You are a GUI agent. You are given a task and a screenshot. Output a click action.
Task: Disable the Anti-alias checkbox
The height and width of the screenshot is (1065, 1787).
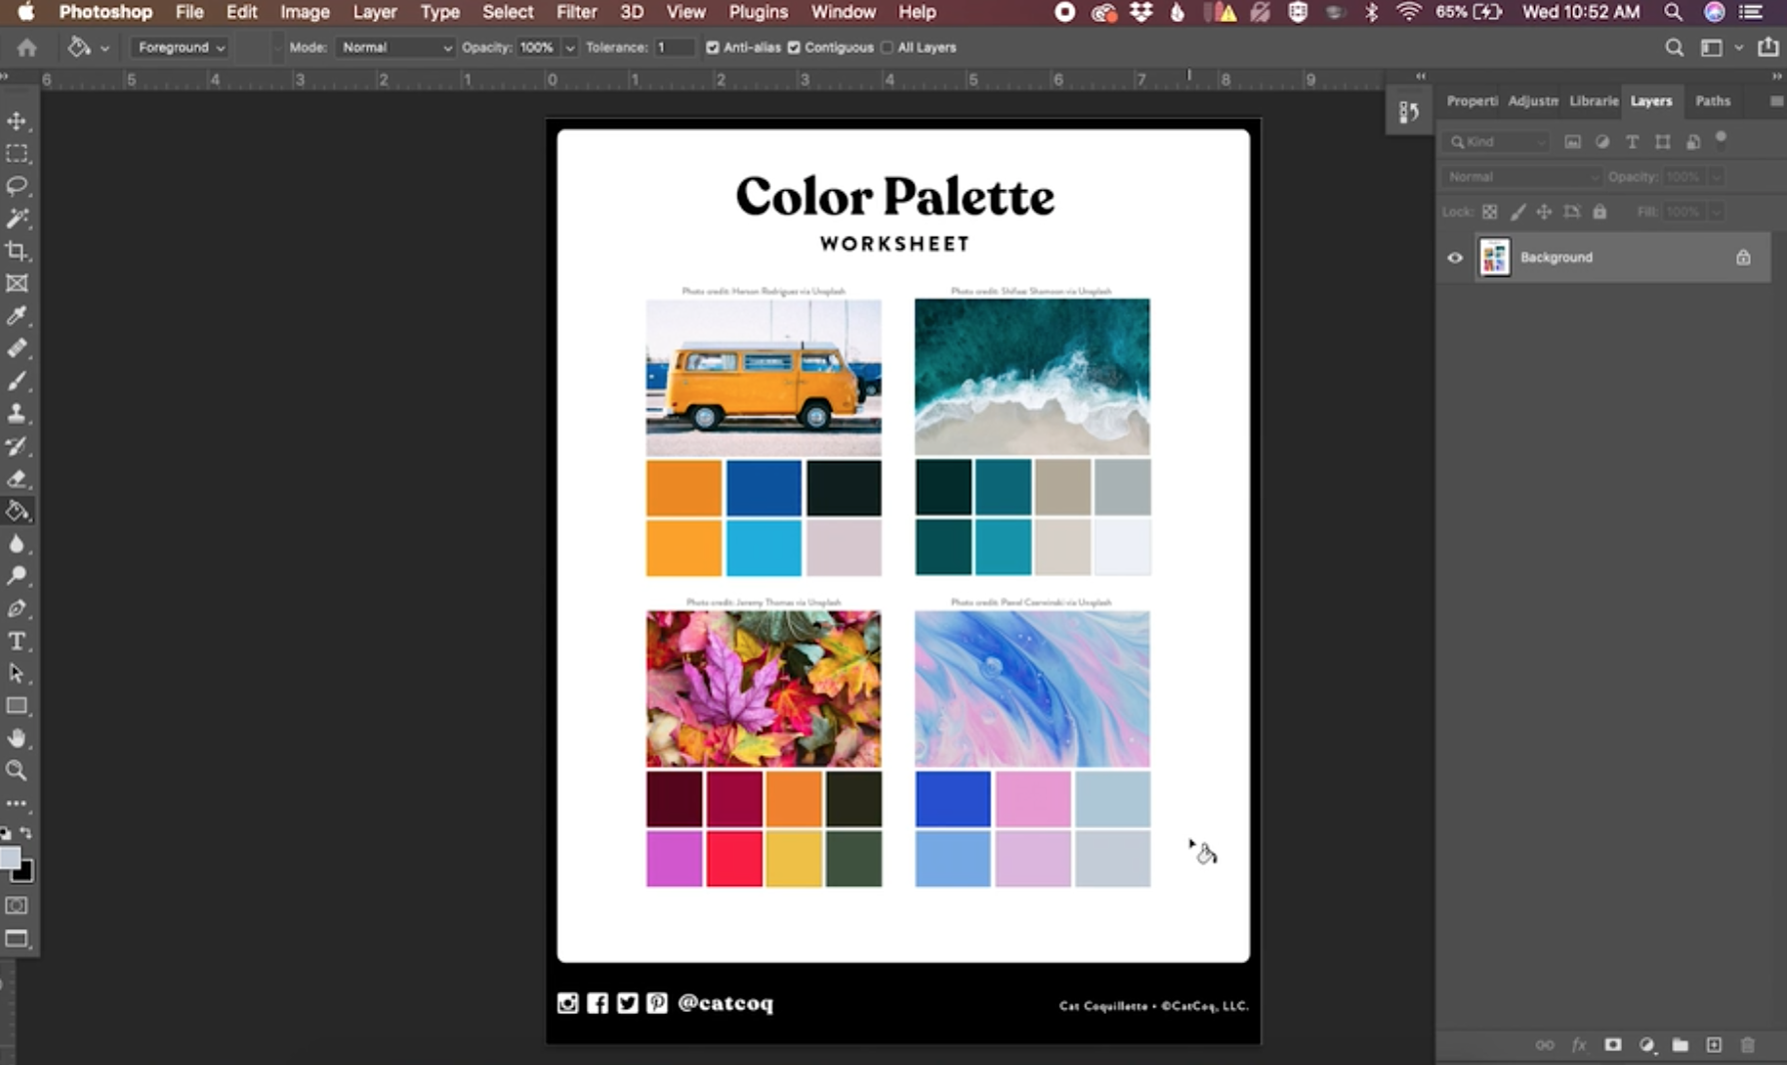coord(712,47)
